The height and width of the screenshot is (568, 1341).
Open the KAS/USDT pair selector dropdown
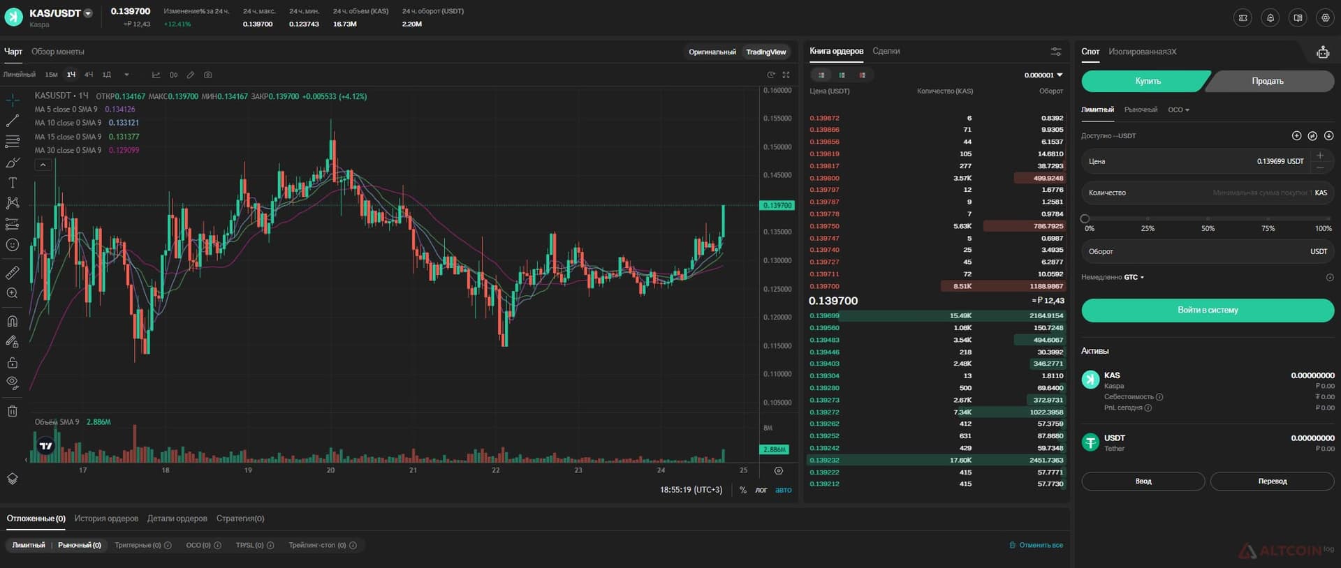point(88,13)
